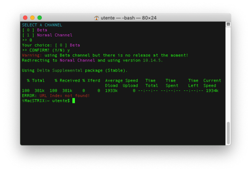This screenshot has width=251, height=172.
Task: Click the 'Your choice: [ 0 ] Beta' line
Action: [x=51, y=45]
